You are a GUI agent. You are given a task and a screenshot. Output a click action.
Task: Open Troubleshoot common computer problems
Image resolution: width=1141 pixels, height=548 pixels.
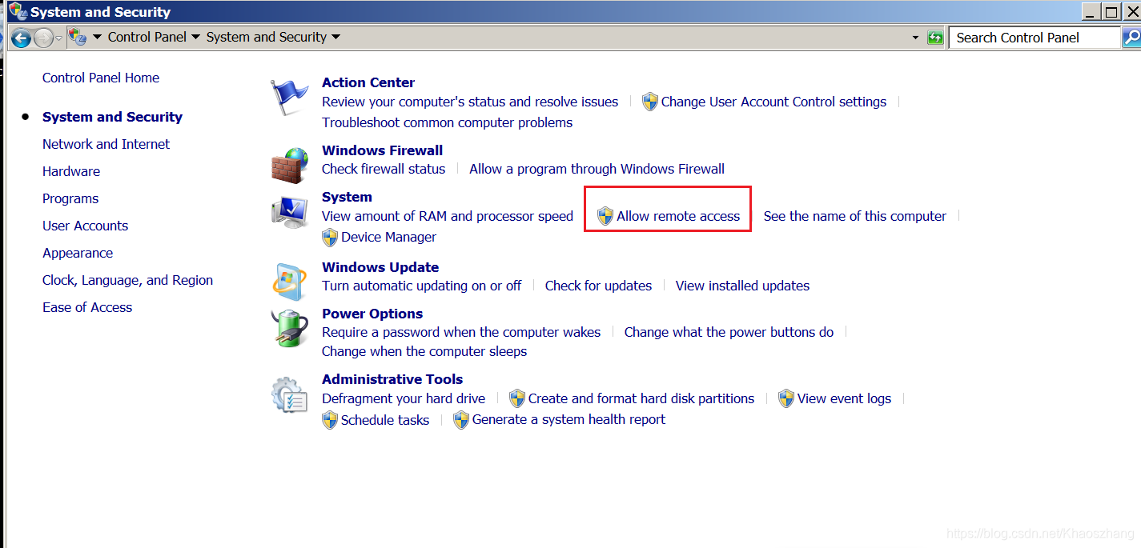[x=448, y=122]
